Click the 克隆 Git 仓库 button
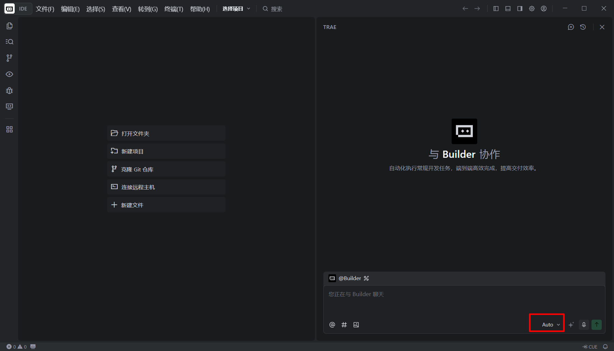The width and height of the screenshot is (614, 351). tap(166, 169)
